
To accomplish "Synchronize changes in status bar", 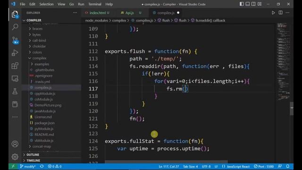I will 42,166.
